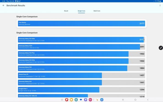Switch to the Result tab
This screenshot has width=163, height=102.
click(x=66, y=11)
